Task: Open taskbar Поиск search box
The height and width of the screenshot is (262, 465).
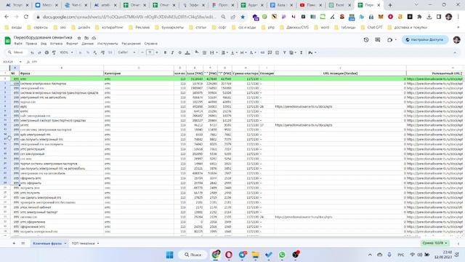Action: click(193, 255)
